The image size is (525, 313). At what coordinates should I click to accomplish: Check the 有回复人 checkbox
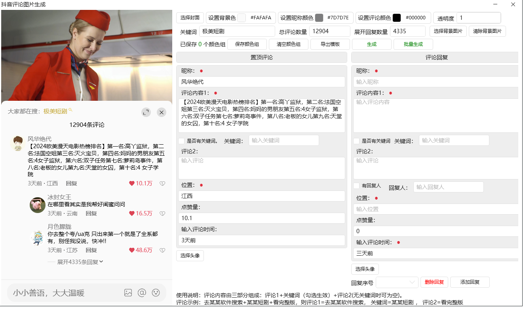tap(355, 187)
